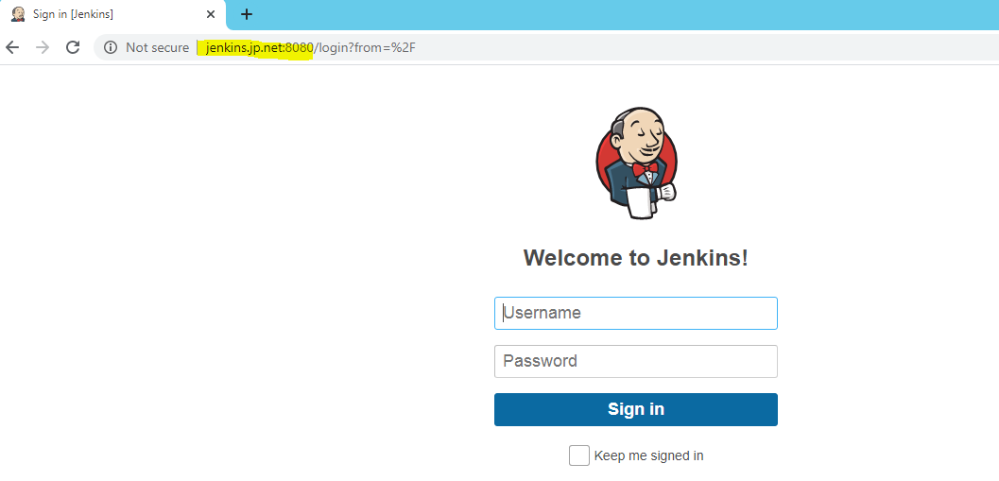This screenshot has width=999, height=481.
Task: Open a new browser tab
Action: [x=247, y=14]
